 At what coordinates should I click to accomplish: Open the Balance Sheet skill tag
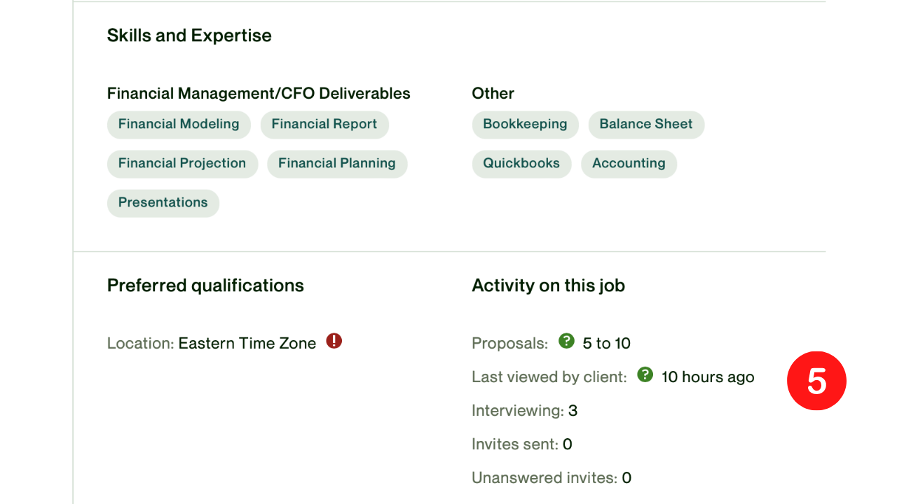646,125
